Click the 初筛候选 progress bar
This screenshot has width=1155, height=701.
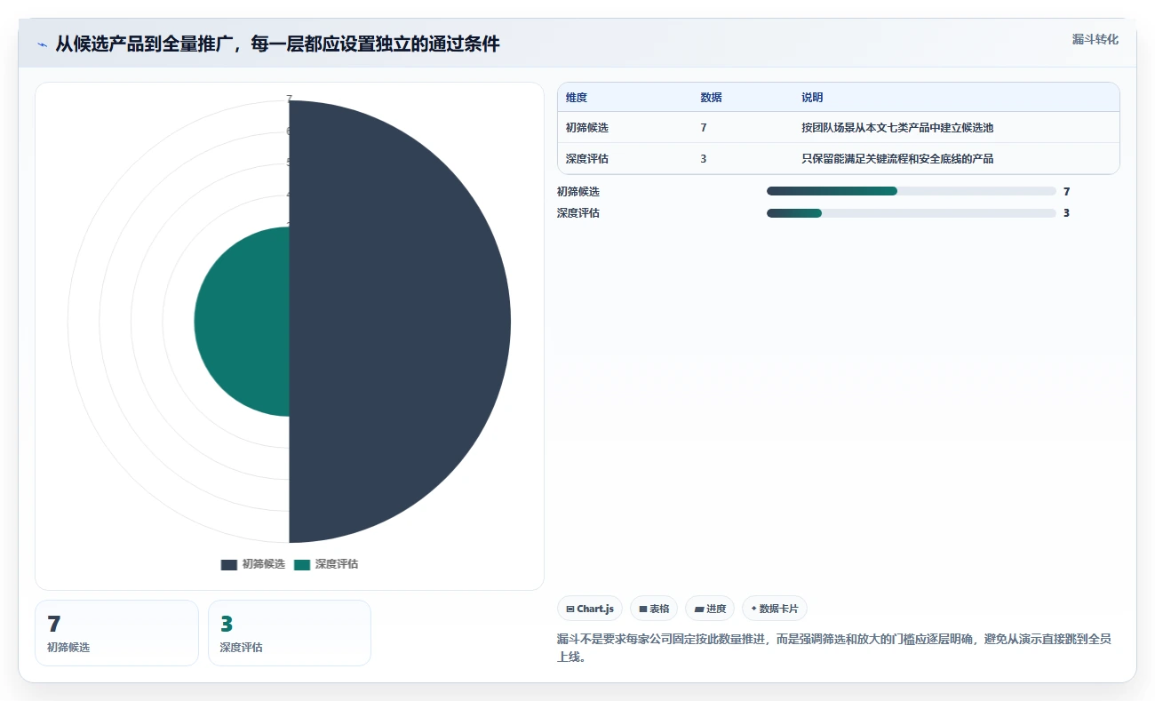[x=912, y=191]
